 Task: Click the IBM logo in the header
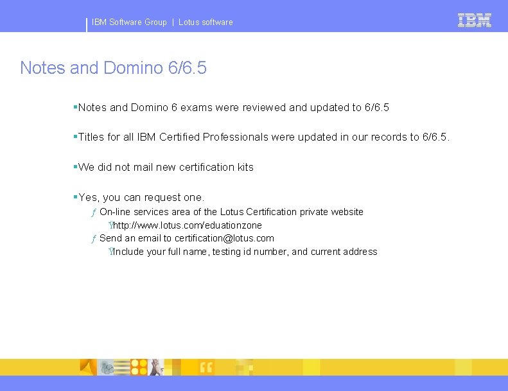475,20
